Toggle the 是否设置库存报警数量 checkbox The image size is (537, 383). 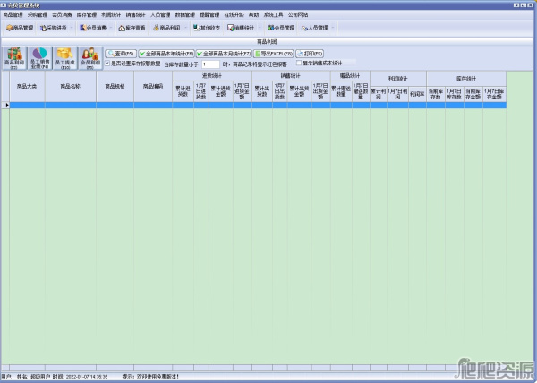tap(108, 64)
